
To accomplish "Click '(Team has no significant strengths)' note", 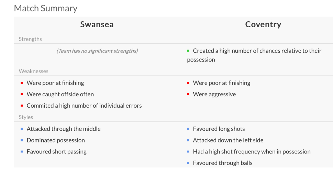I will point(97,51).
